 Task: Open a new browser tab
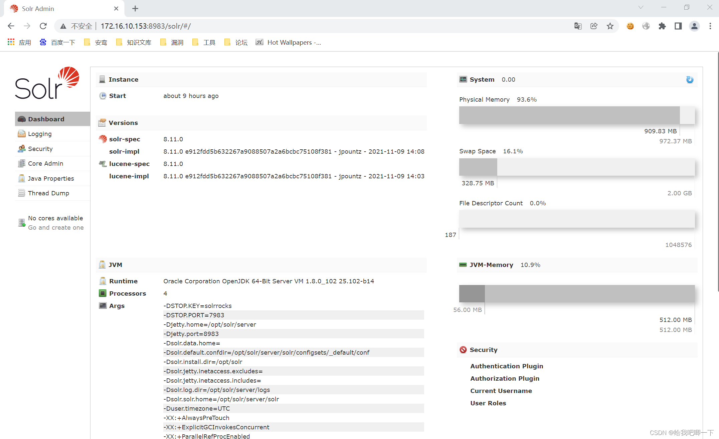pos(135,9)
